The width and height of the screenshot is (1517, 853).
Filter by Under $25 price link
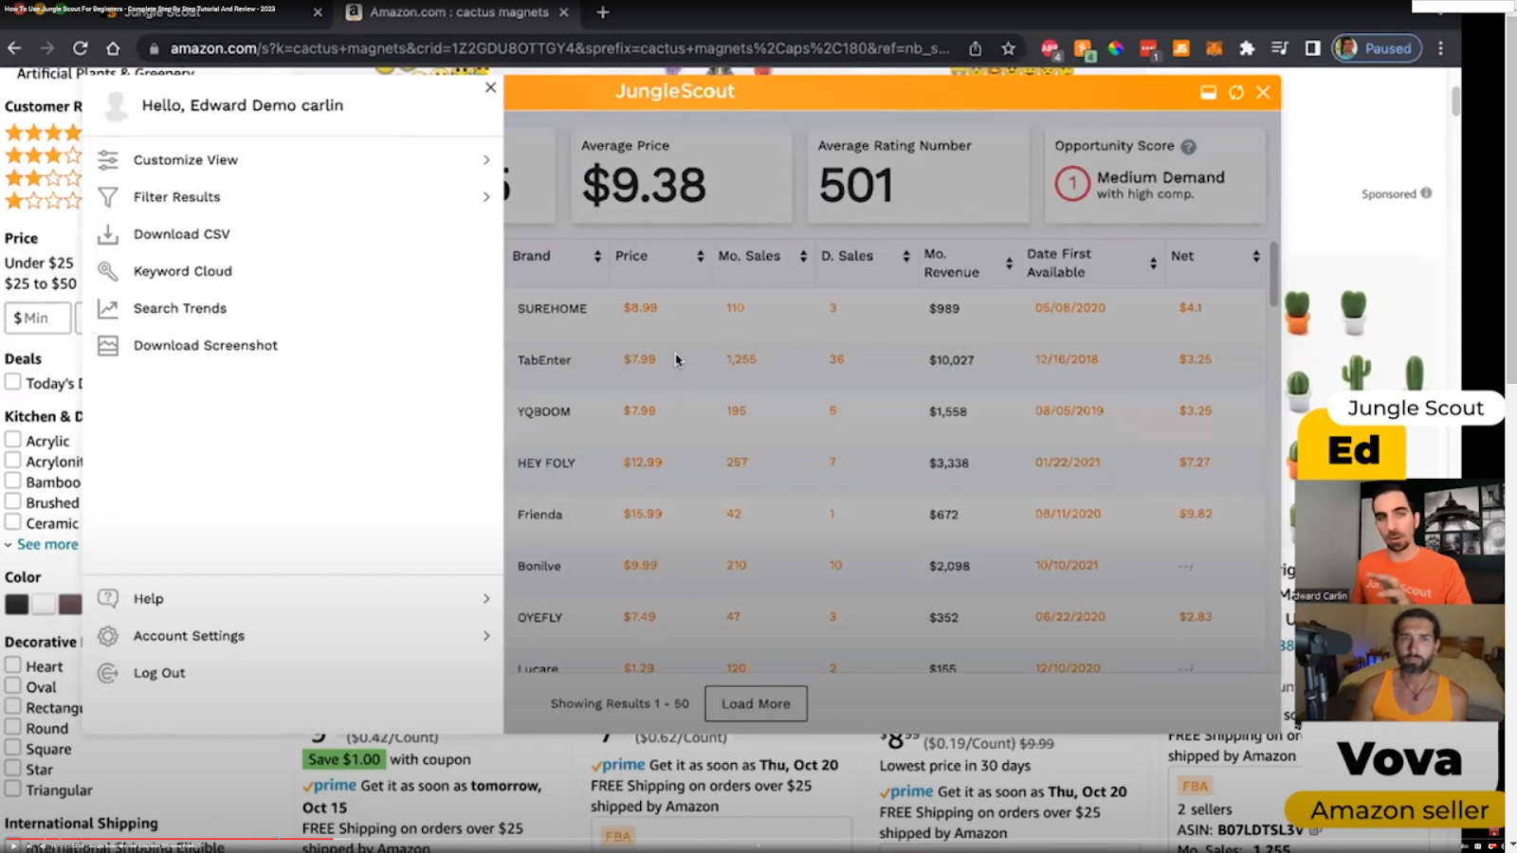[39, 263]
